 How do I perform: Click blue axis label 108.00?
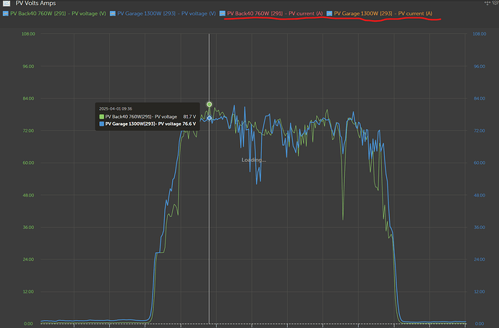479,34
